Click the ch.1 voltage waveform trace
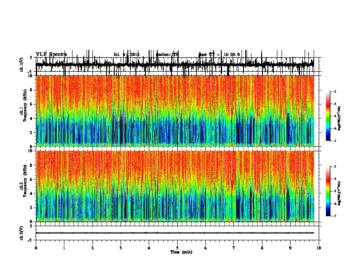The height and width of the screenshot is (278, 359). pyautogui.click(x=175, y=65)
